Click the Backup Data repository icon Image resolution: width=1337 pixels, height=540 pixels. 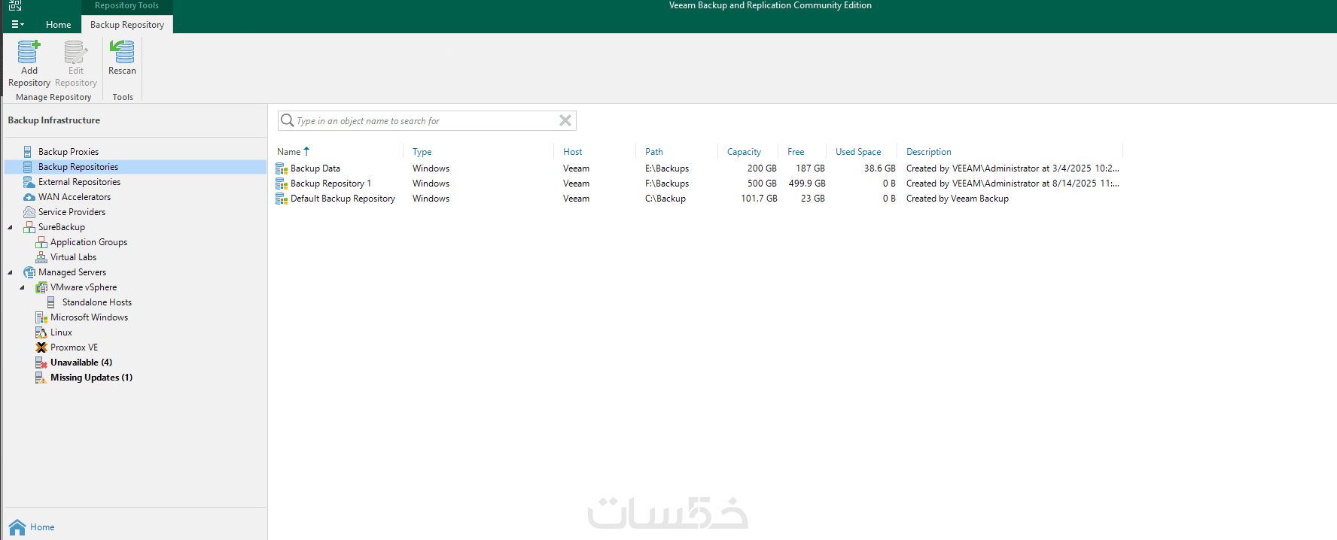282,168
